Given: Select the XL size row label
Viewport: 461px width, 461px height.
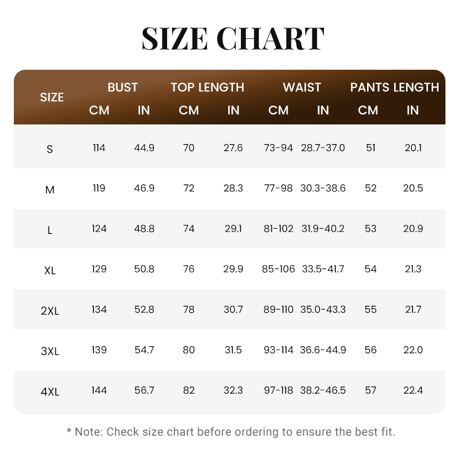Looking at the screenshot, I should (50, 270).
